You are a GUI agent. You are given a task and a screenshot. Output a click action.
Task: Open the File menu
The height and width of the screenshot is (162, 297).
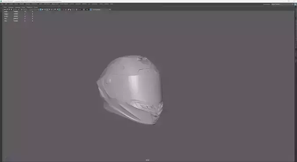tap(2, 4)
